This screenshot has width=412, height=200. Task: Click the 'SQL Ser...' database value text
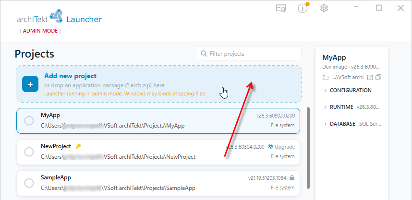(370, 124)
